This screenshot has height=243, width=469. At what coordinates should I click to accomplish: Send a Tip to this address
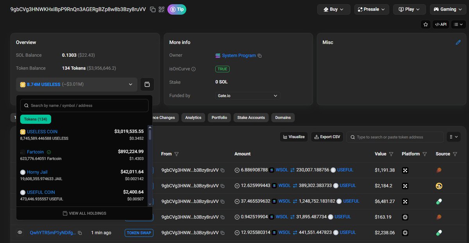tap(177, 9)
